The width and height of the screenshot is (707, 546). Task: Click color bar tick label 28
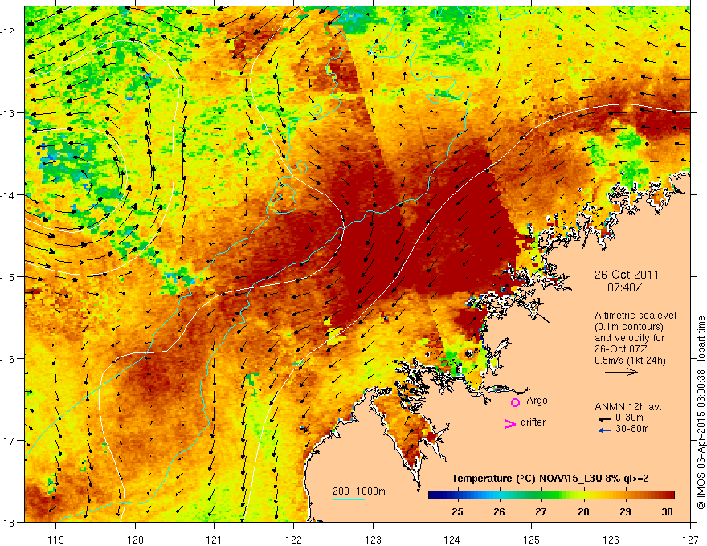tap(583, 511)
